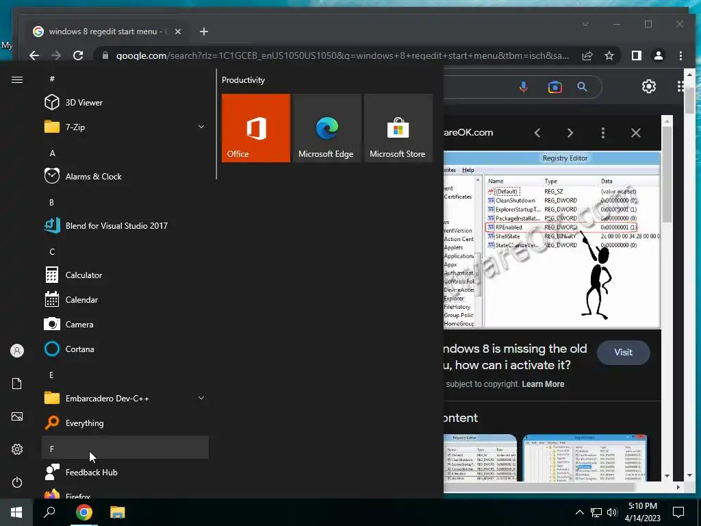Open the notification center icon

click(678, 512)
